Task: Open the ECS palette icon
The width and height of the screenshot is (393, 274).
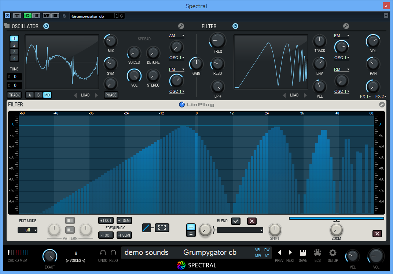Action: [317, 252]
